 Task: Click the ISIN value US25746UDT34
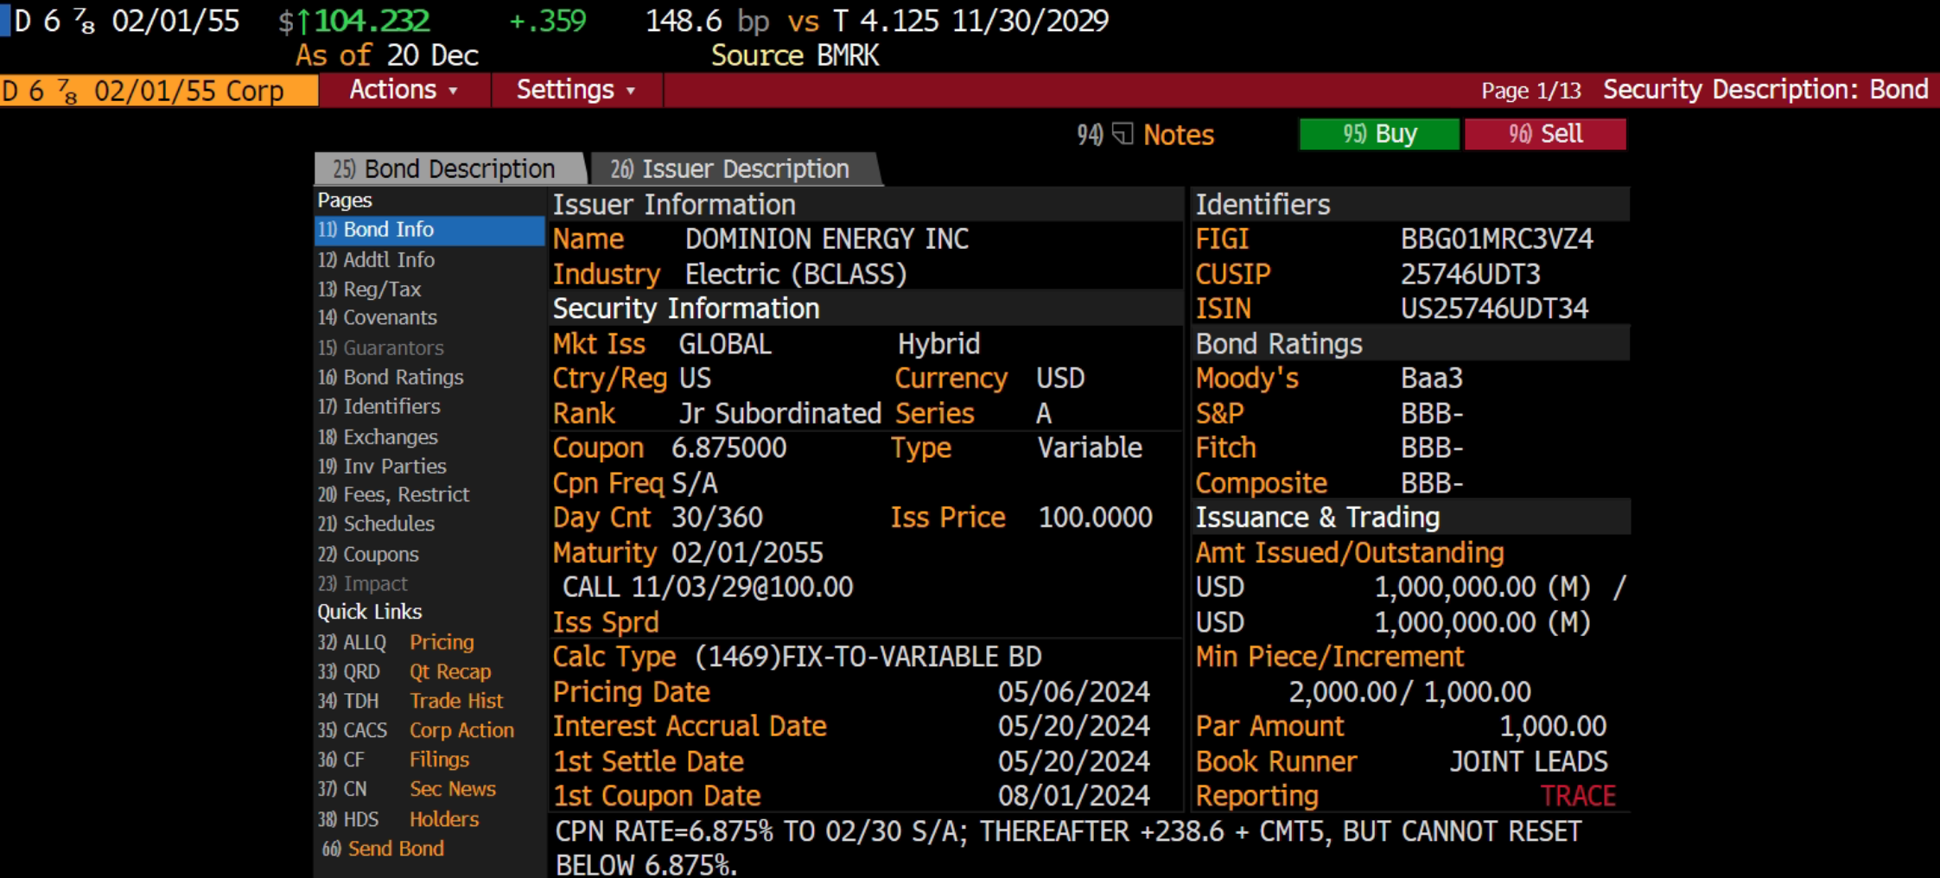point(1494,309)
